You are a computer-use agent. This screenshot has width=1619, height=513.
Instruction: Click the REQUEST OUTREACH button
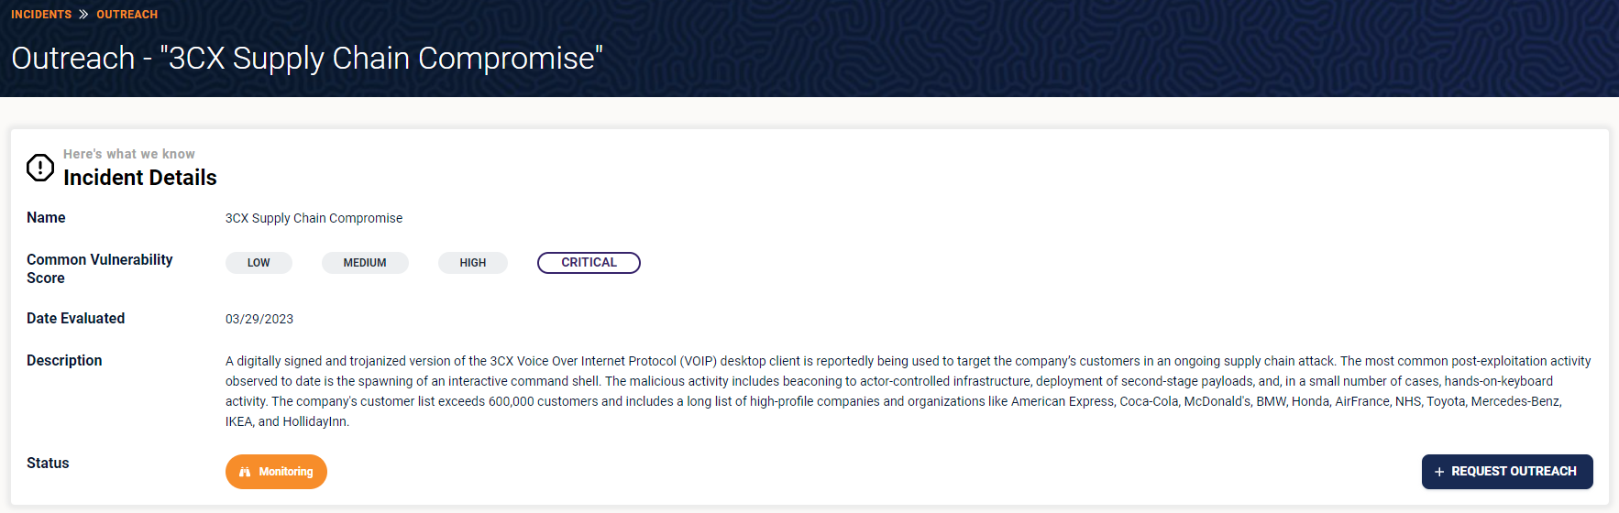[x=1507, y=472]
